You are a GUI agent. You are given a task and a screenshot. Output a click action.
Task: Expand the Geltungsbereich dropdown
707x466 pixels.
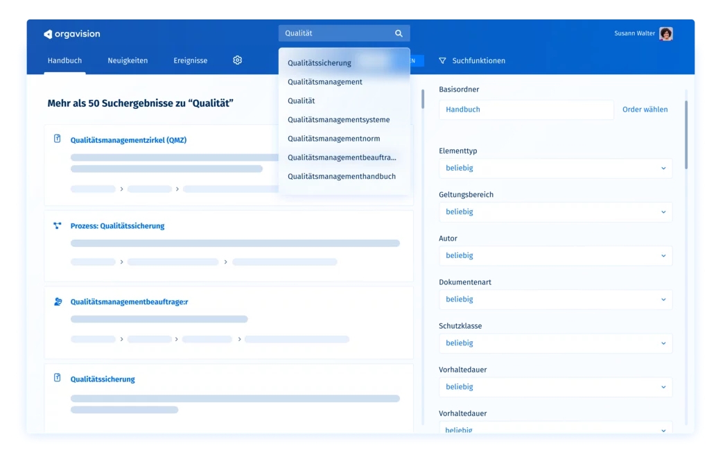[x=555, y=212]
